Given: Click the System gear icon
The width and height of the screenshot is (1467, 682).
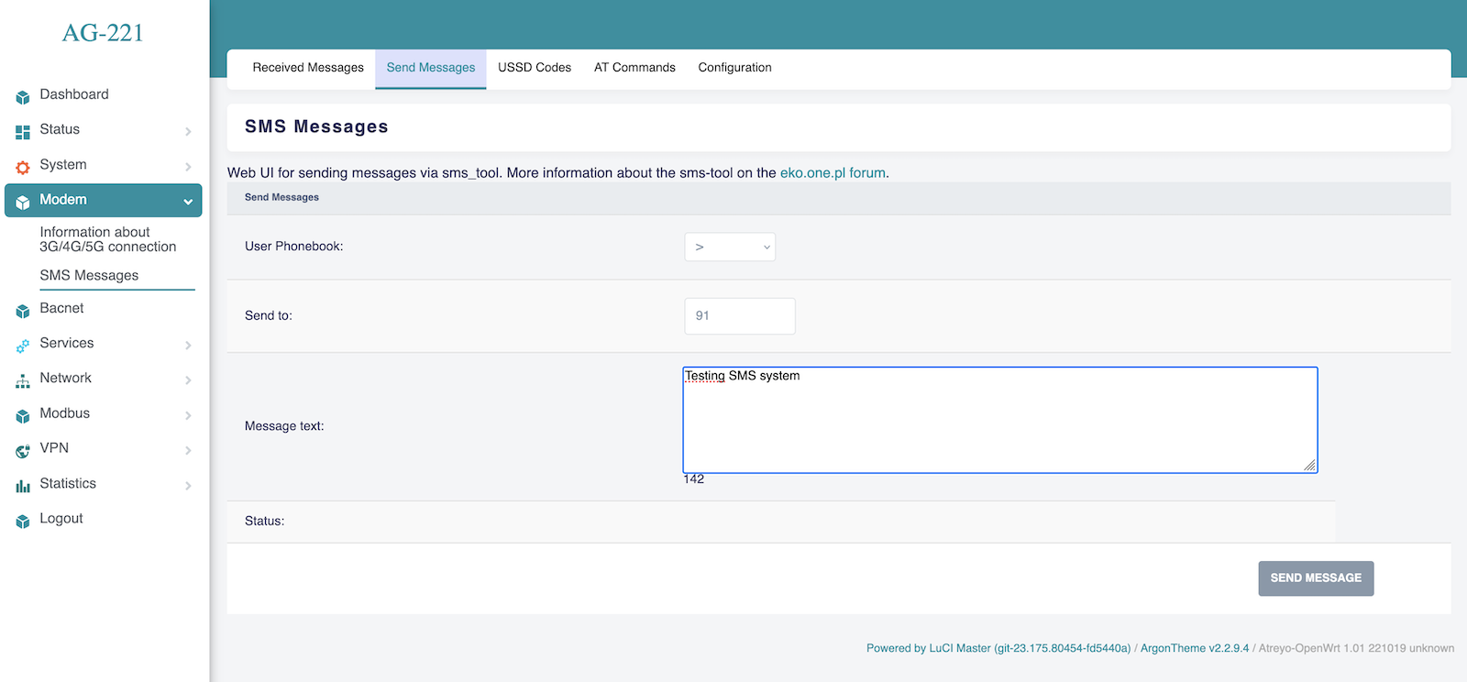Looking at the screenshot, I should [23, 167].
